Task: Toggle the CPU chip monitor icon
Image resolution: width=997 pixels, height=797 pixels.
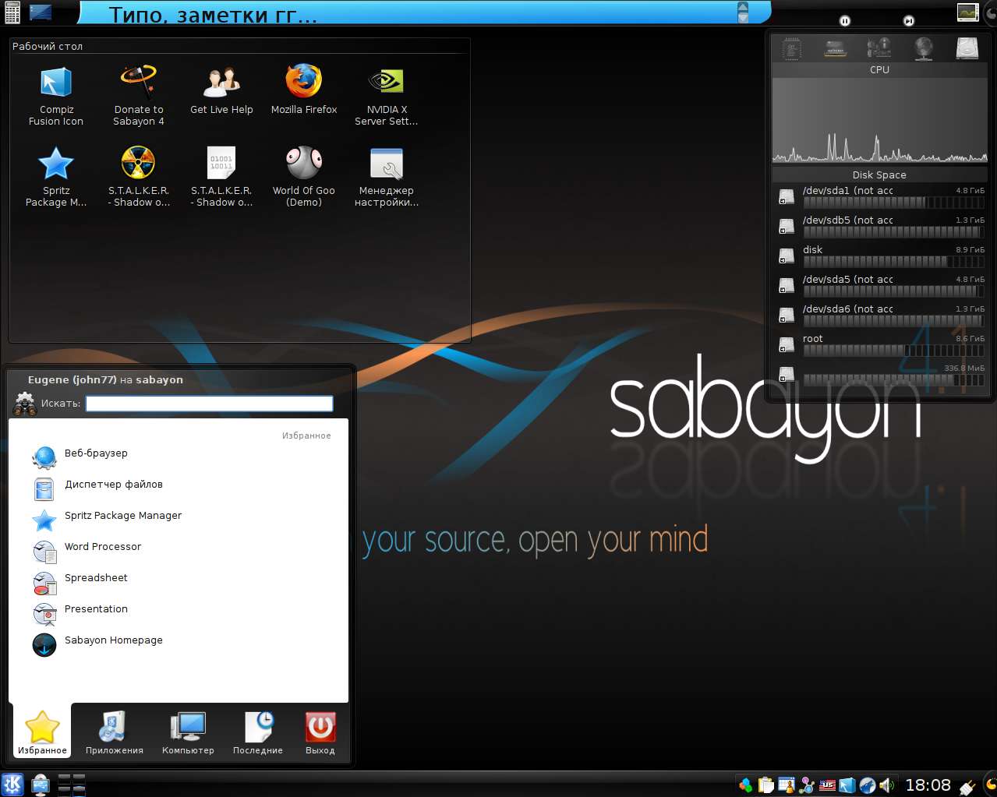Action: 792,49
